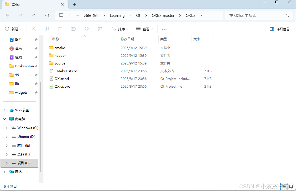Go forward in folder history
The width and height of the screenshot is (296, 191).
tap(21, 15)
